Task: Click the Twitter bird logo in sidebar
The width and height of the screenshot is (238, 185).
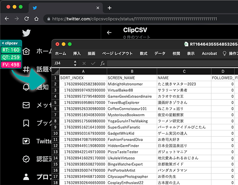Action: click(x=26, y=33)
